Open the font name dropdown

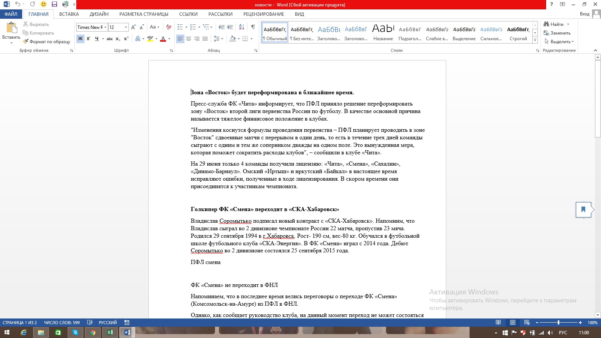tap(106, 27)
